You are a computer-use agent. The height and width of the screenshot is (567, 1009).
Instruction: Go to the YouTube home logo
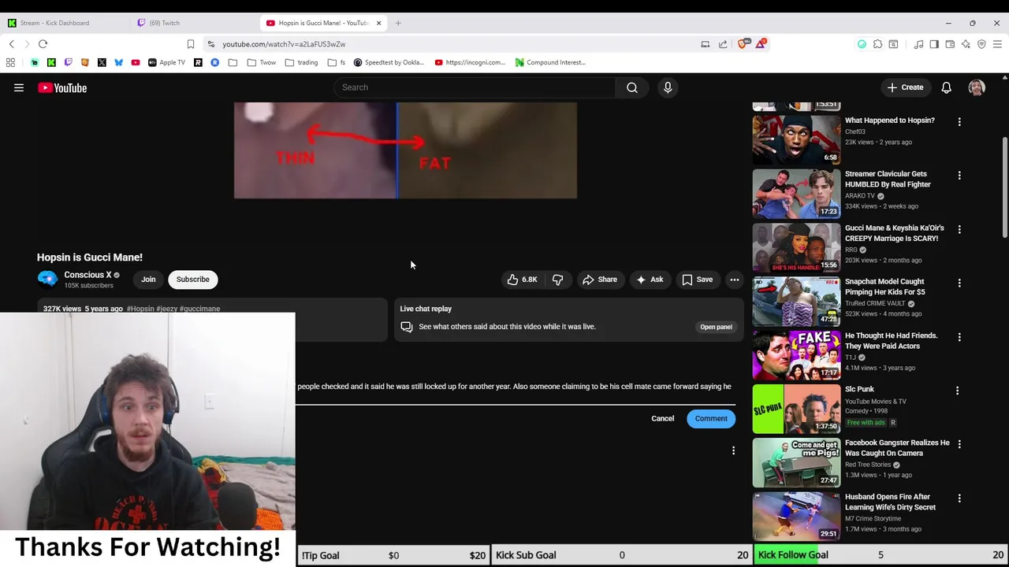62,88
